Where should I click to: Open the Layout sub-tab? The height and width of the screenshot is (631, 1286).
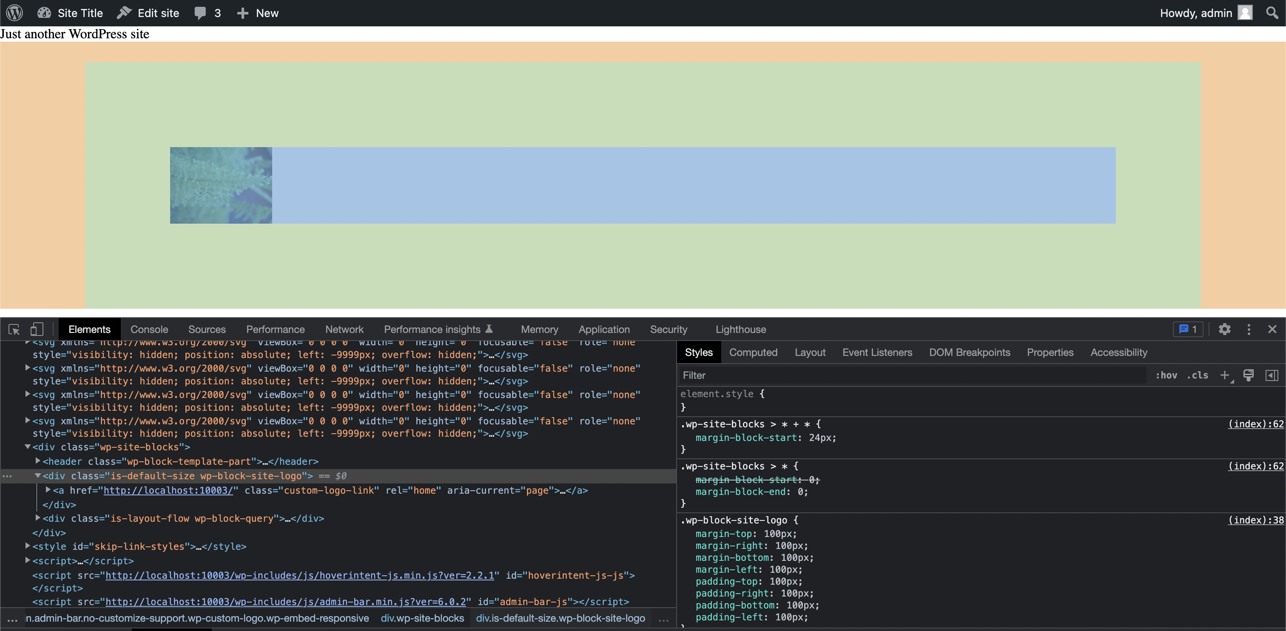coord(810,352)
